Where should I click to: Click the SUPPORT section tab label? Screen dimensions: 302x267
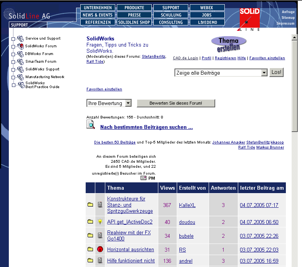[19, 25]
